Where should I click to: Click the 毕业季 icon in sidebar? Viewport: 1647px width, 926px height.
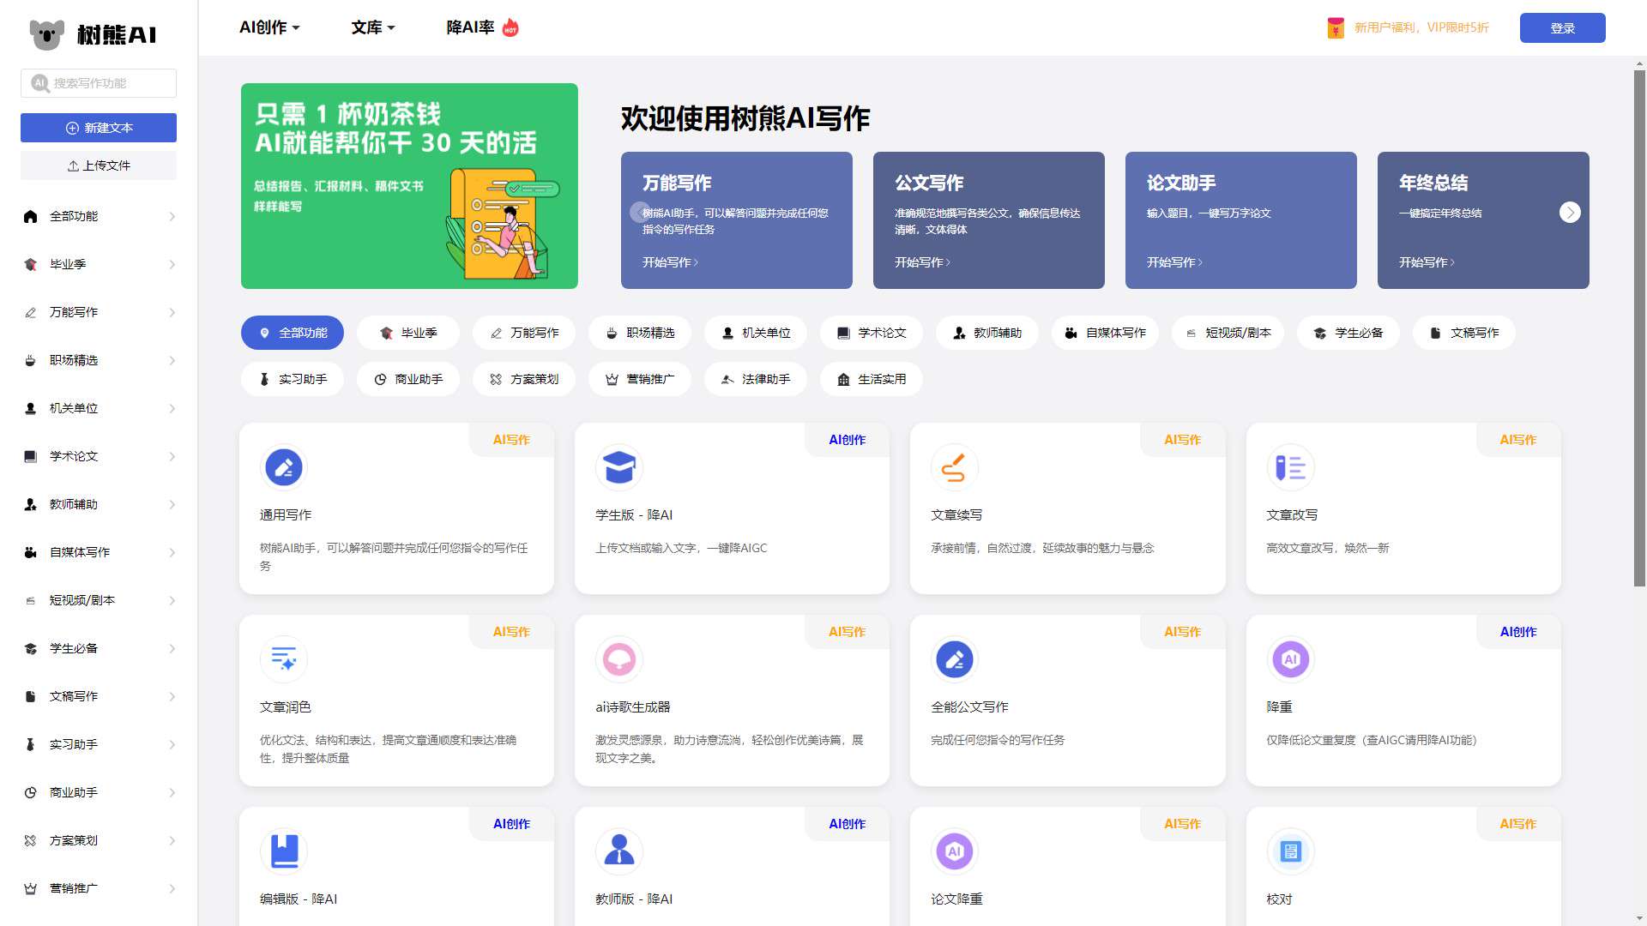31,264
